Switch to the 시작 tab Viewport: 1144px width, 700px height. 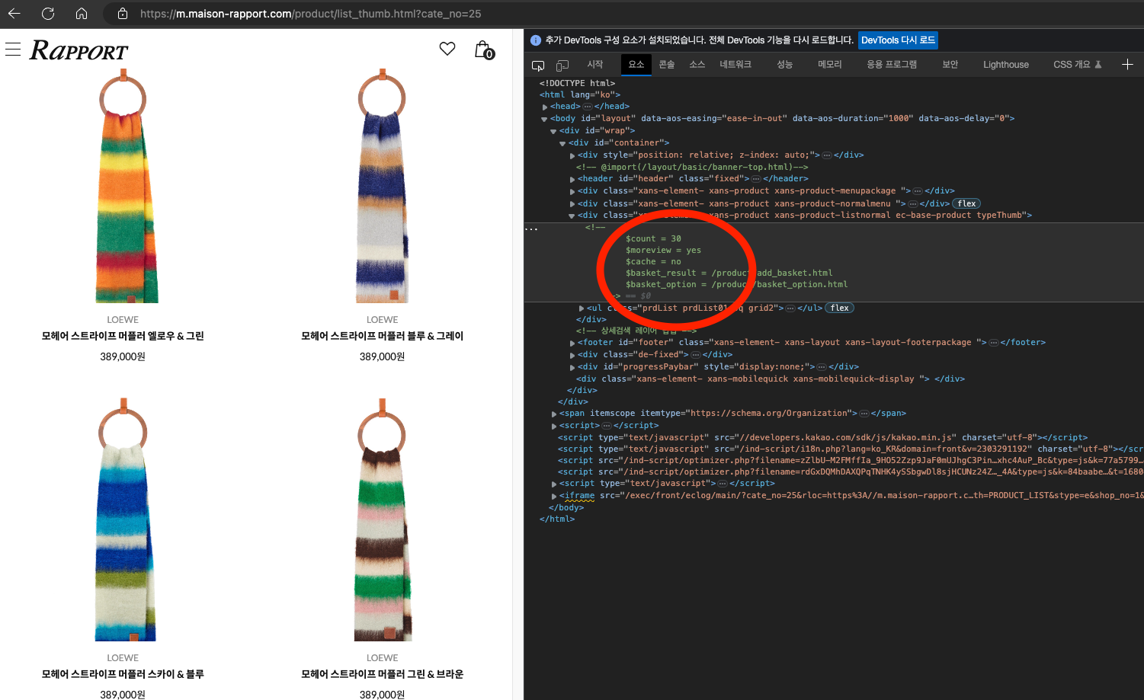[x=595, y=65]
